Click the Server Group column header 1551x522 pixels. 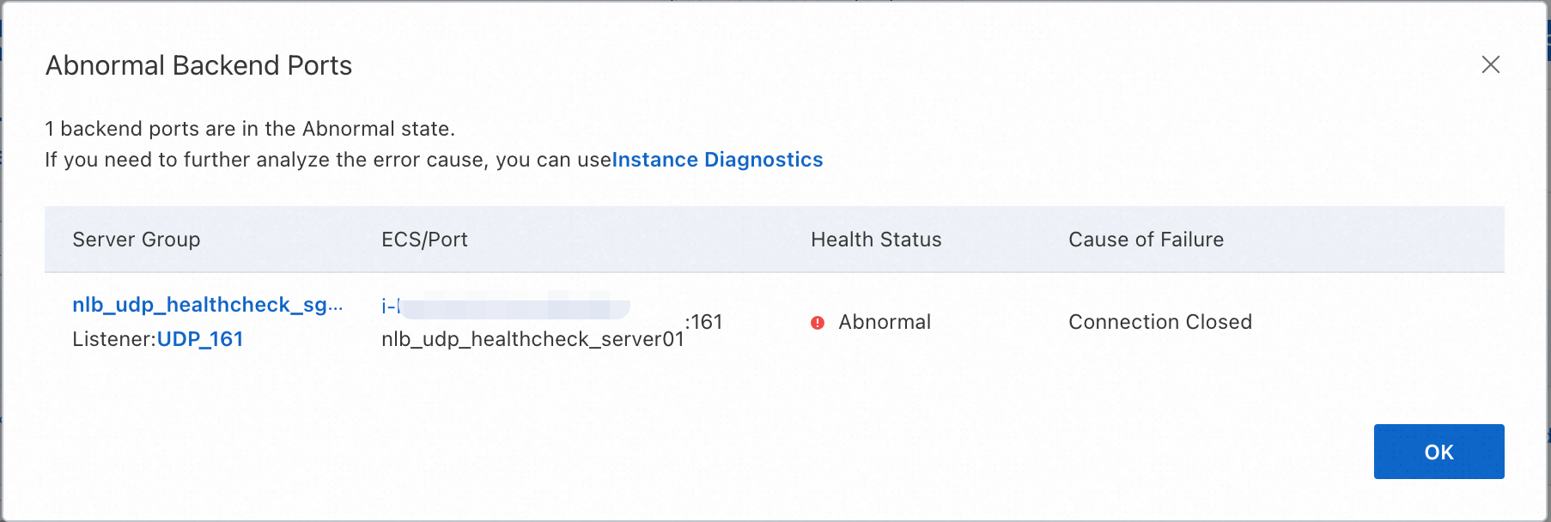136,240
